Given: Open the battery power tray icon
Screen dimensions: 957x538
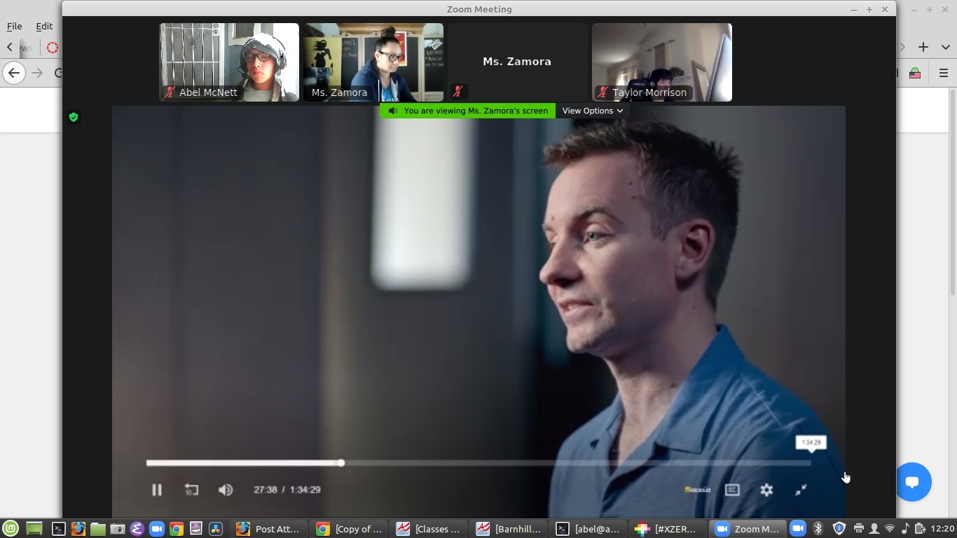Looking at the screenshot, I should click(921, 528).
